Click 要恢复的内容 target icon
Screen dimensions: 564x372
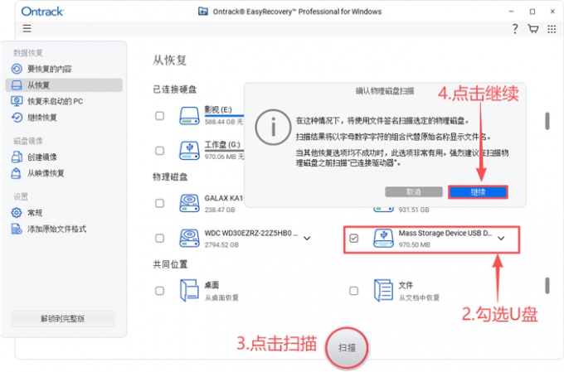click(x=17, y=69)
